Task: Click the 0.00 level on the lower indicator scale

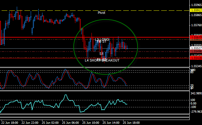Action: [x=193, y=104]
